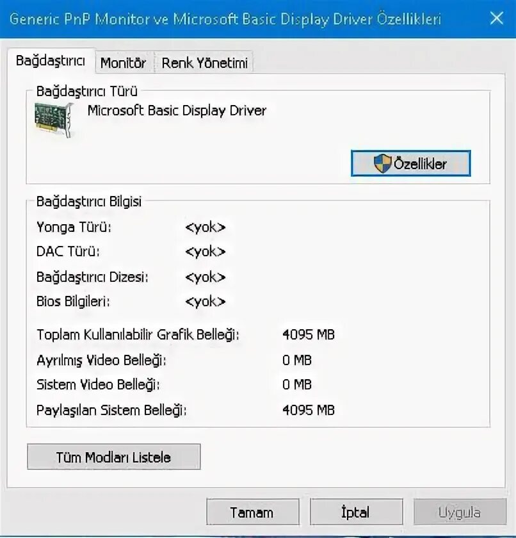516x538 pixels.
Task: Select the DAC Türü label
Action: 68,252
